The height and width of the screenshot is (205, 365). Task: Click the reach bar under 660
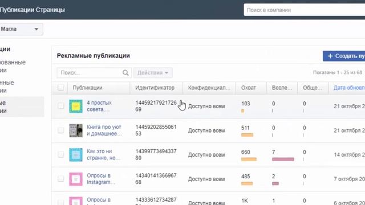coord(249,159)
